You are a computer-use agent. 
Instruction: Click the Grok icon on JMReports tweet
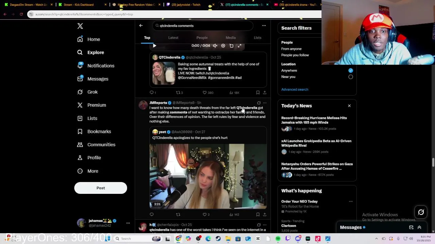259,103
